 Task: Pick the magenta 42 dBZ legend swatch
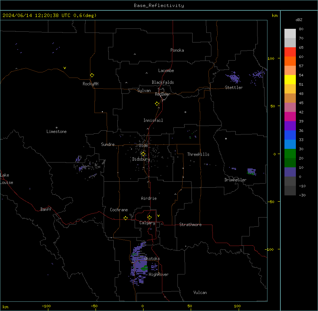[290, 116]
